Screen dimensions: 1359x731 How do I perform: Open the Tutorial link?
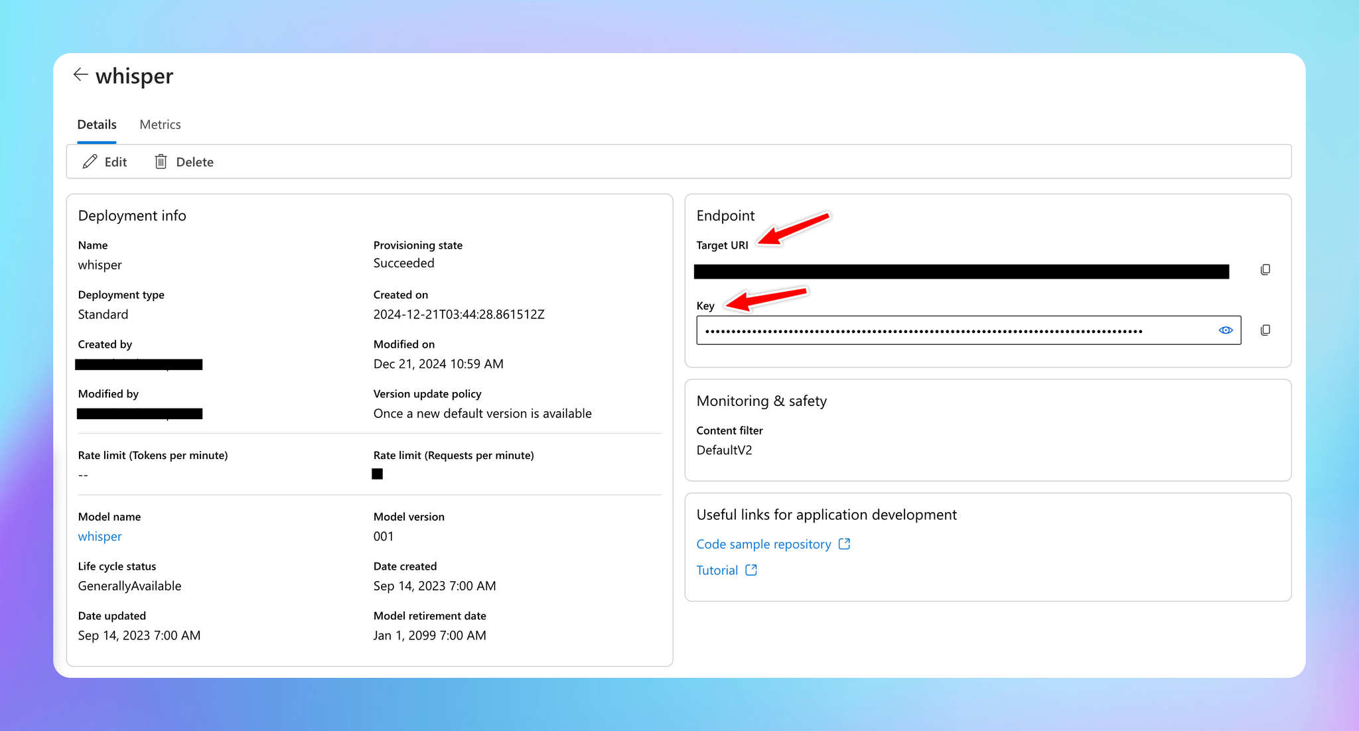click(x=717, y=570)
